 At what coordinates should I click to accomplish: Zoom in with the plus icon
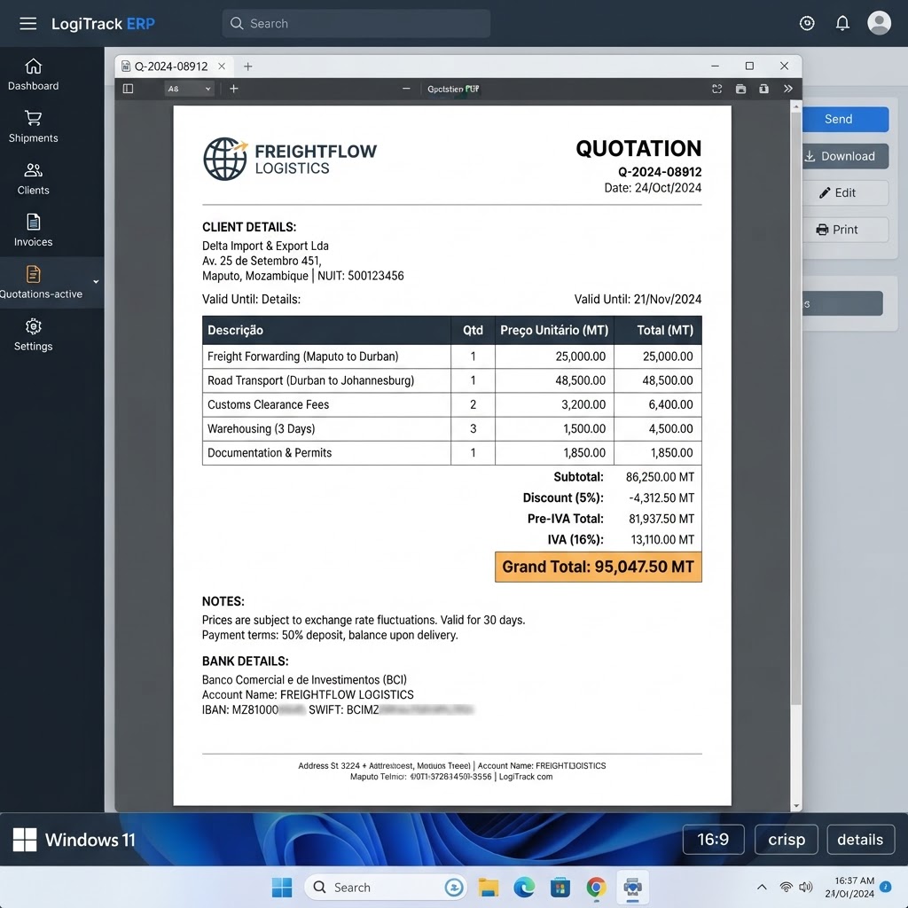pos(234,89)
